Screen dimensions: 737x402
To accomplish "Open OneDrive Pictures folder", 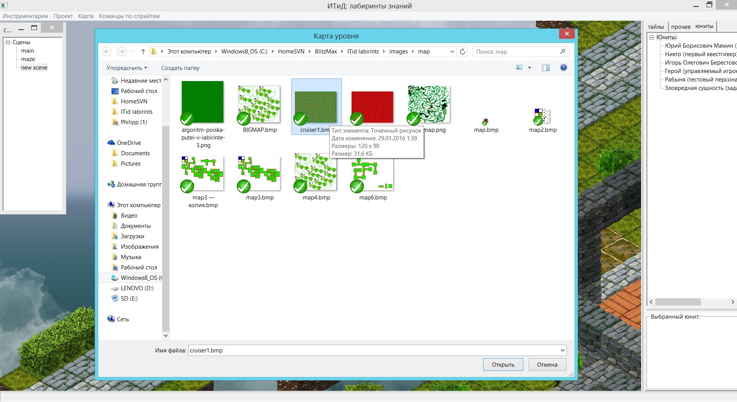I will click(126, 164).
